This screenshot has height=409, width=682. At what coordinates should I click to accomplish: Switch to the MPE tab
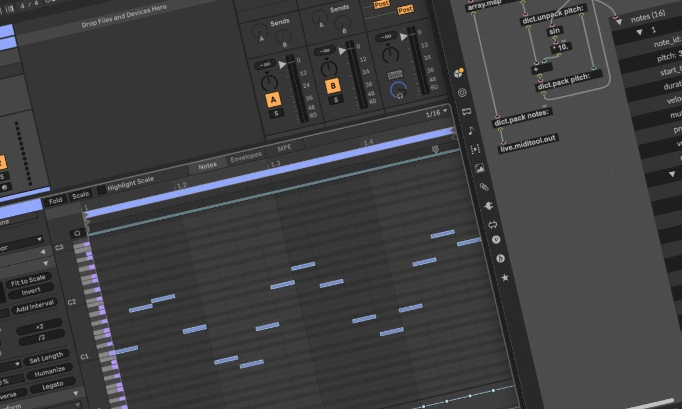284,149
